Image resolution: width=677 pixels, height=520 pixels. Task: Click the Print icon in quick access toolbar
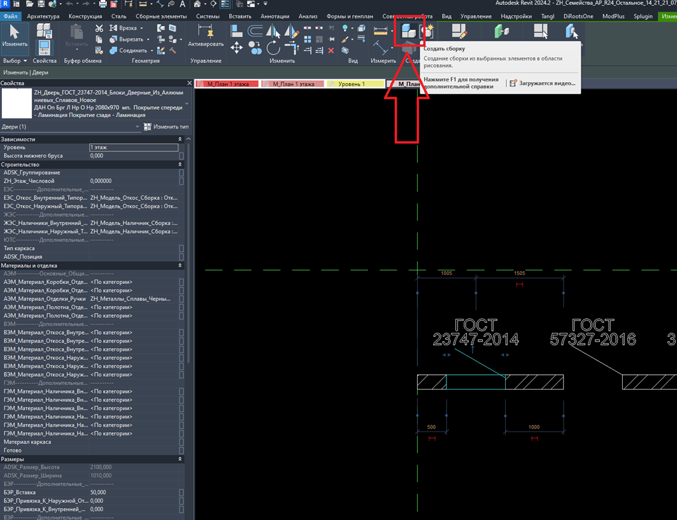(x=103, y=4)
